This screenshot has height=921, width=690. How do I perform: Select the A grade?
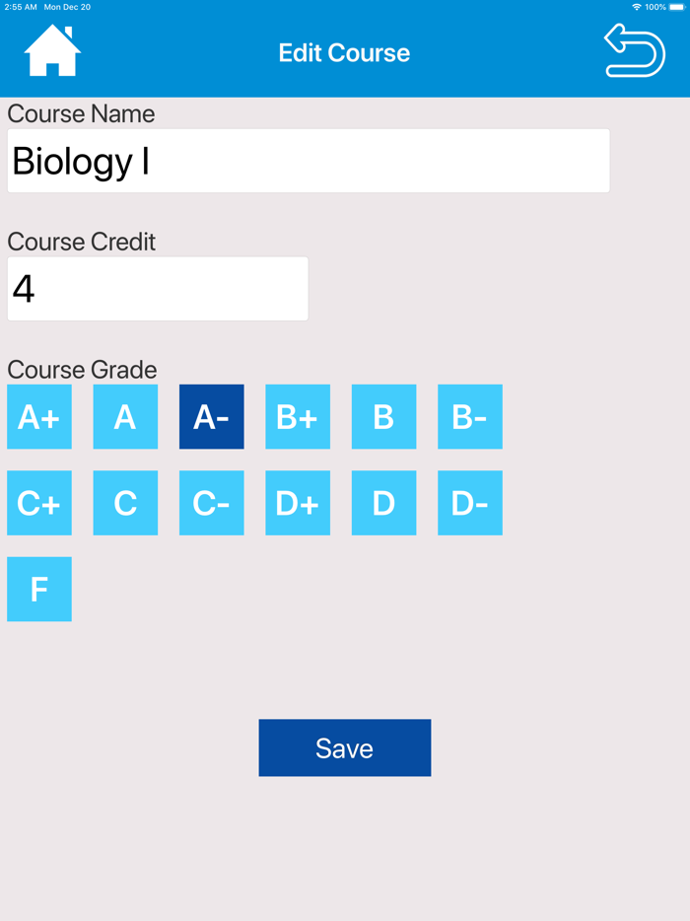[125, 416]
